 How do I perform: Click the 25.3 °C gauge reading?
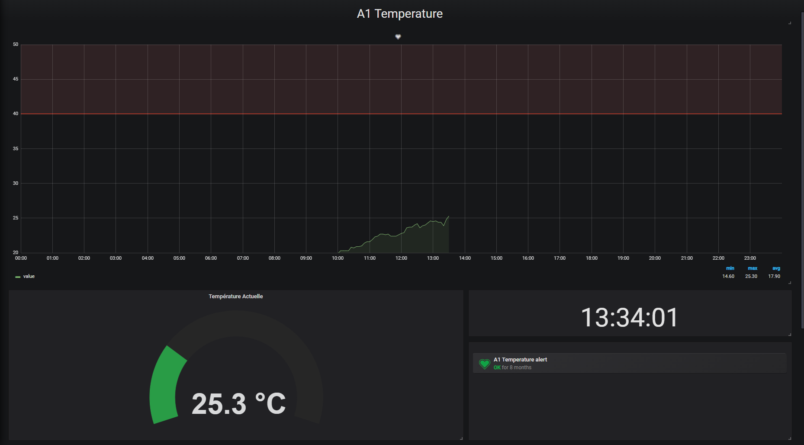tap(238, 403)
